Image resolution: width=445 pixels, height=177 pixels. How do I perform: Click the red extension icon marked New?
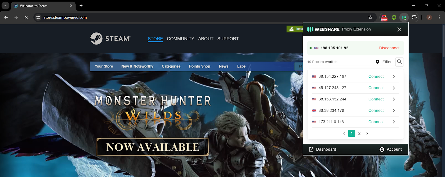pyautogui.click(x=384, y=18)
